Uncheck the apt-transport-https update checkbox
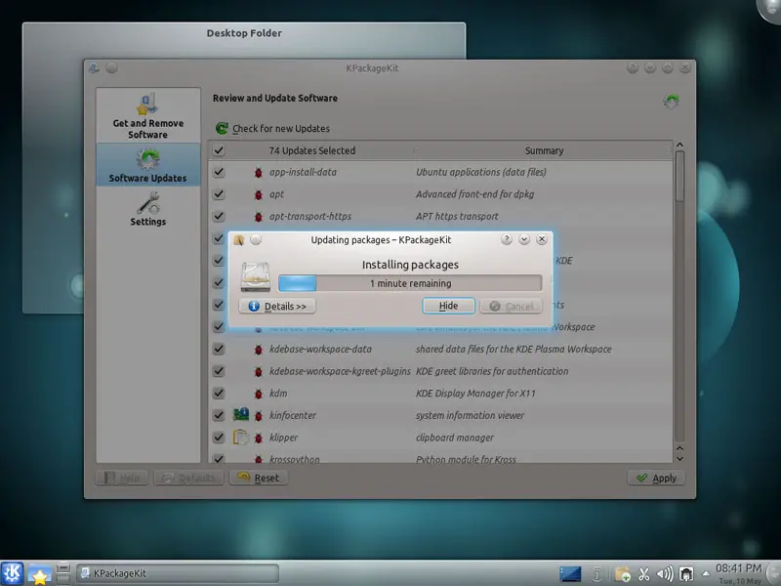Image resolution: width=781 pixels, height=586 pixels. (219, 216)
